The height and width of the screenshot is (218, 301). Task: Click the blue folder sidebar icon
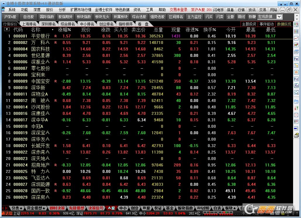296,101
